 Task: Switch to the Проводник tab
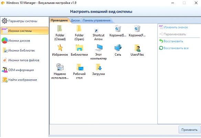pyautogui.click(x=59, y=20)
